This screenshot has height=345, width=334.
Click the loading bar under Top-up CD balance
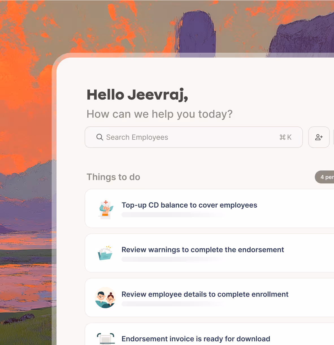click(172, 215)
